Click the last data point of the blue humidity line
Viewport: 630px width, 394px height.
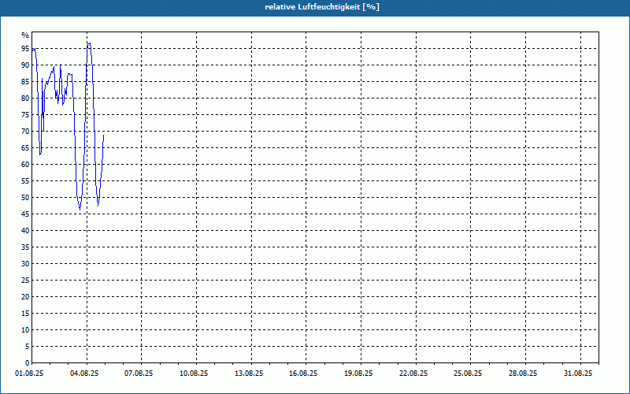104,135
